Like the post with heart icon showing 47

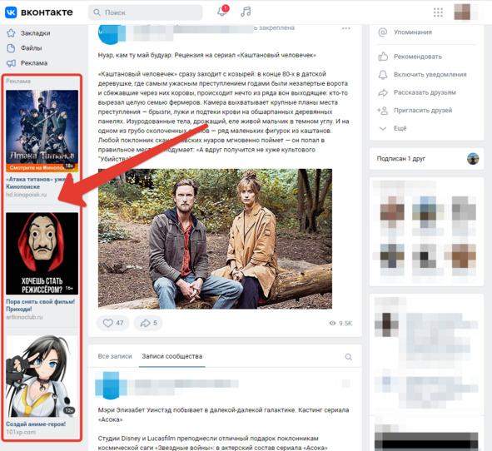point(113,323)
